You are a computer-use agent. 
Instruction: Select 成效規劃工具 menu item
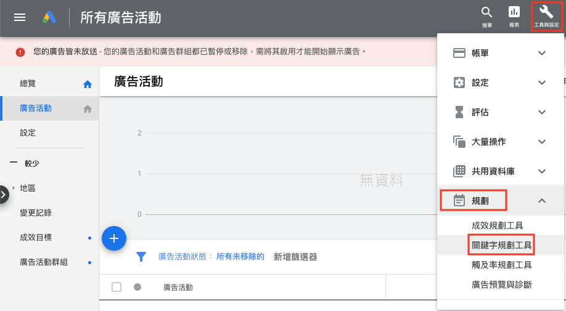pos(497,225)
